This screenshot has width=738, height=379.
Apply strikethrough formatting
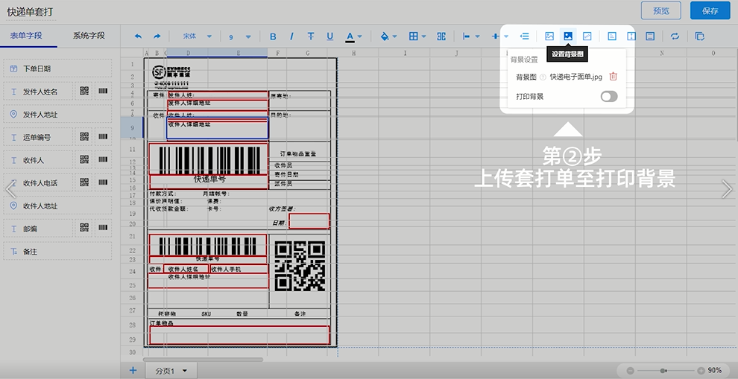pos(310,36)
